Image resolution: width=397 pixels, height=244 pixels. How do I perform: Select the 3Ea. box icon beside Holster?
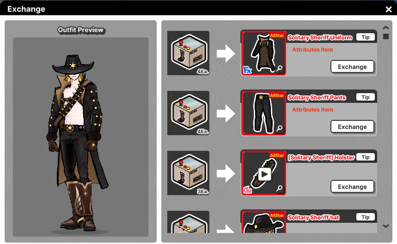click(189, 173)
